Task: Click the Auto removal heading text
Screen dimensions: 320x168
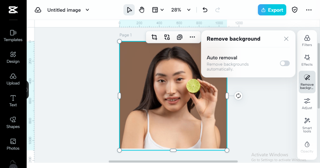Action: coord(222,58)
